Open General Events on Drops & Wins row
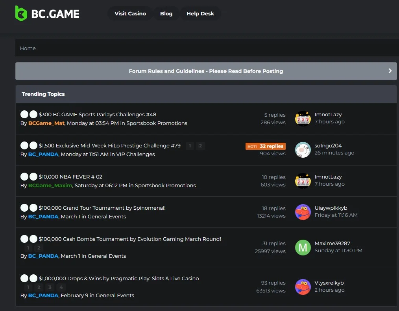 (x=115, y=296)
